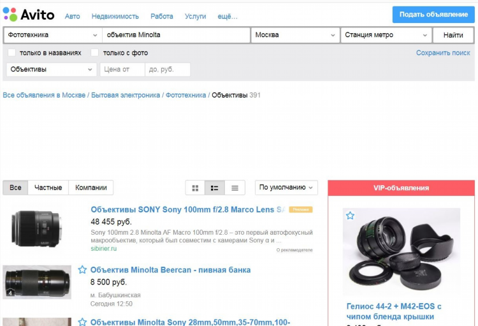The width and height of the screenshot is (478, 326).
Task: Click 'м. Бабушкинская' location text
Action: (115, 295)
